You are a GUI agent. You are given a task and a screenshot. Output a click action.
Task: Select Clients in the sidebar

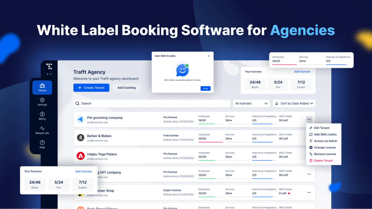click(x=42, y=87)
